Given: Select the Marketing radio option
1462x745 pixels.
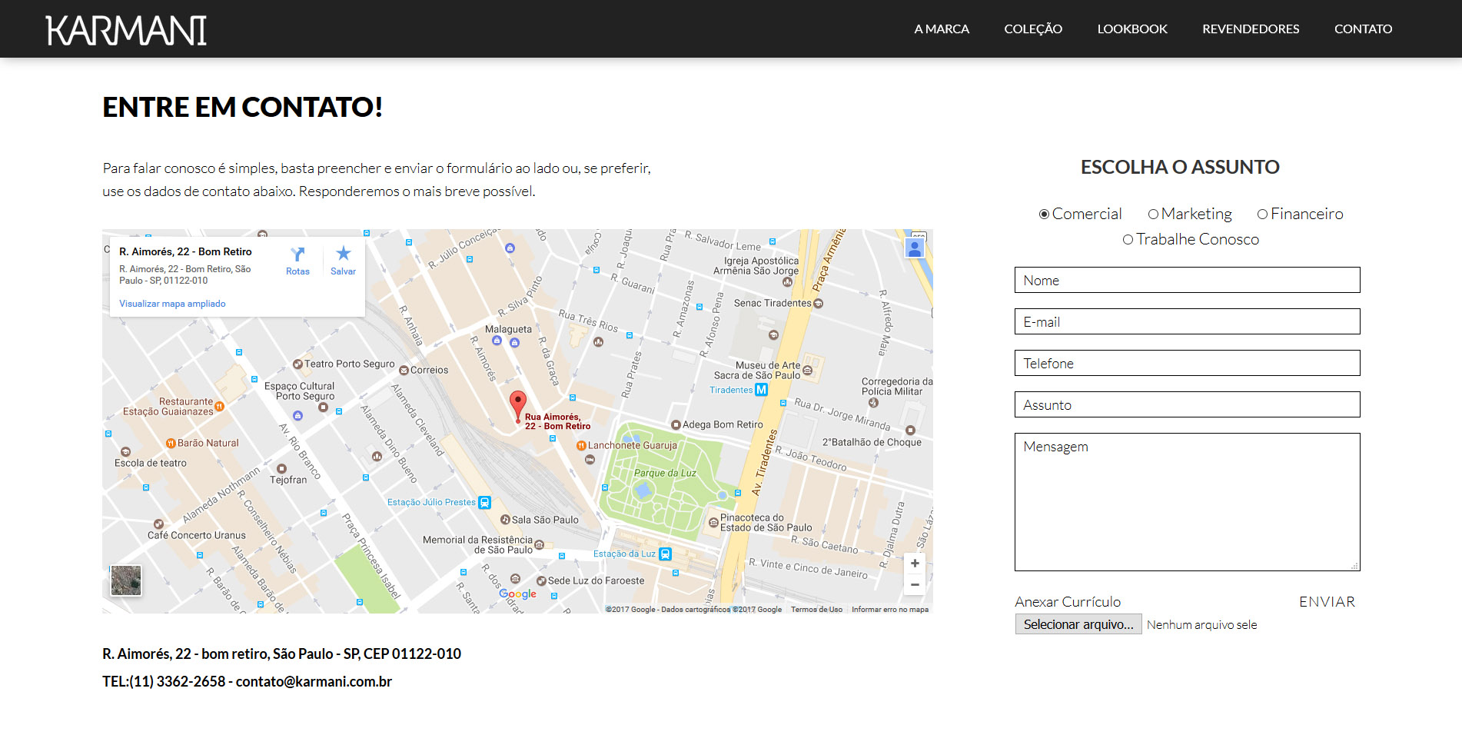Looking at the screenshot, I should click(1153, 215).
